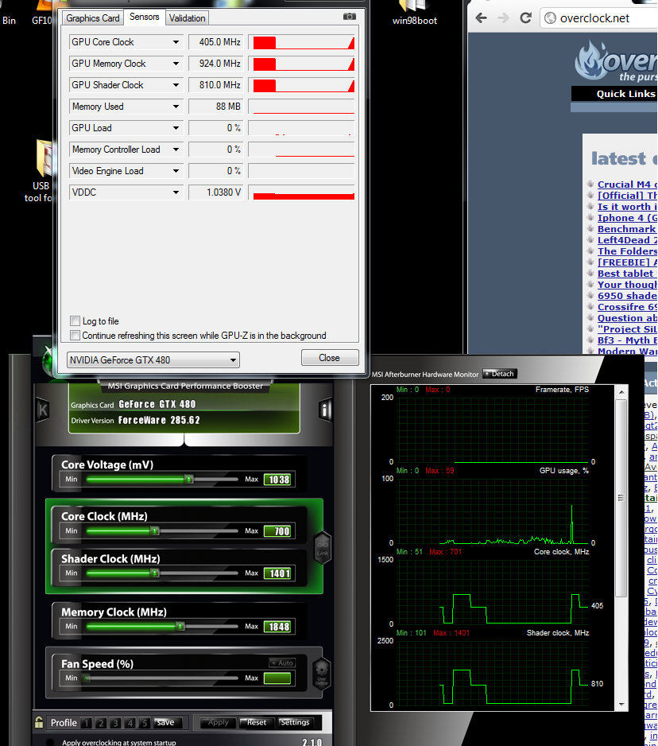The image size is (658, 746).
Task: Click the Memory Clock slider handle
Action: 180,626
